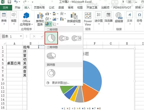Switch to the 视图 tab
Viewport: 144px width, 110px height.
click(80, 8)
